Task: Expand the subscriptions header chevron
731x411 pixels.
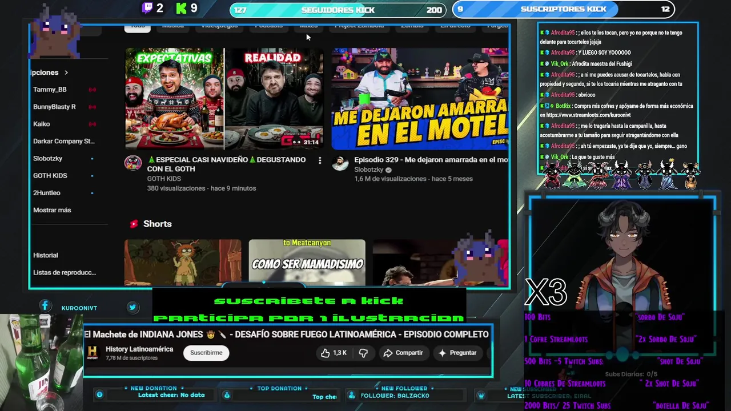Action: coord(66,72)
